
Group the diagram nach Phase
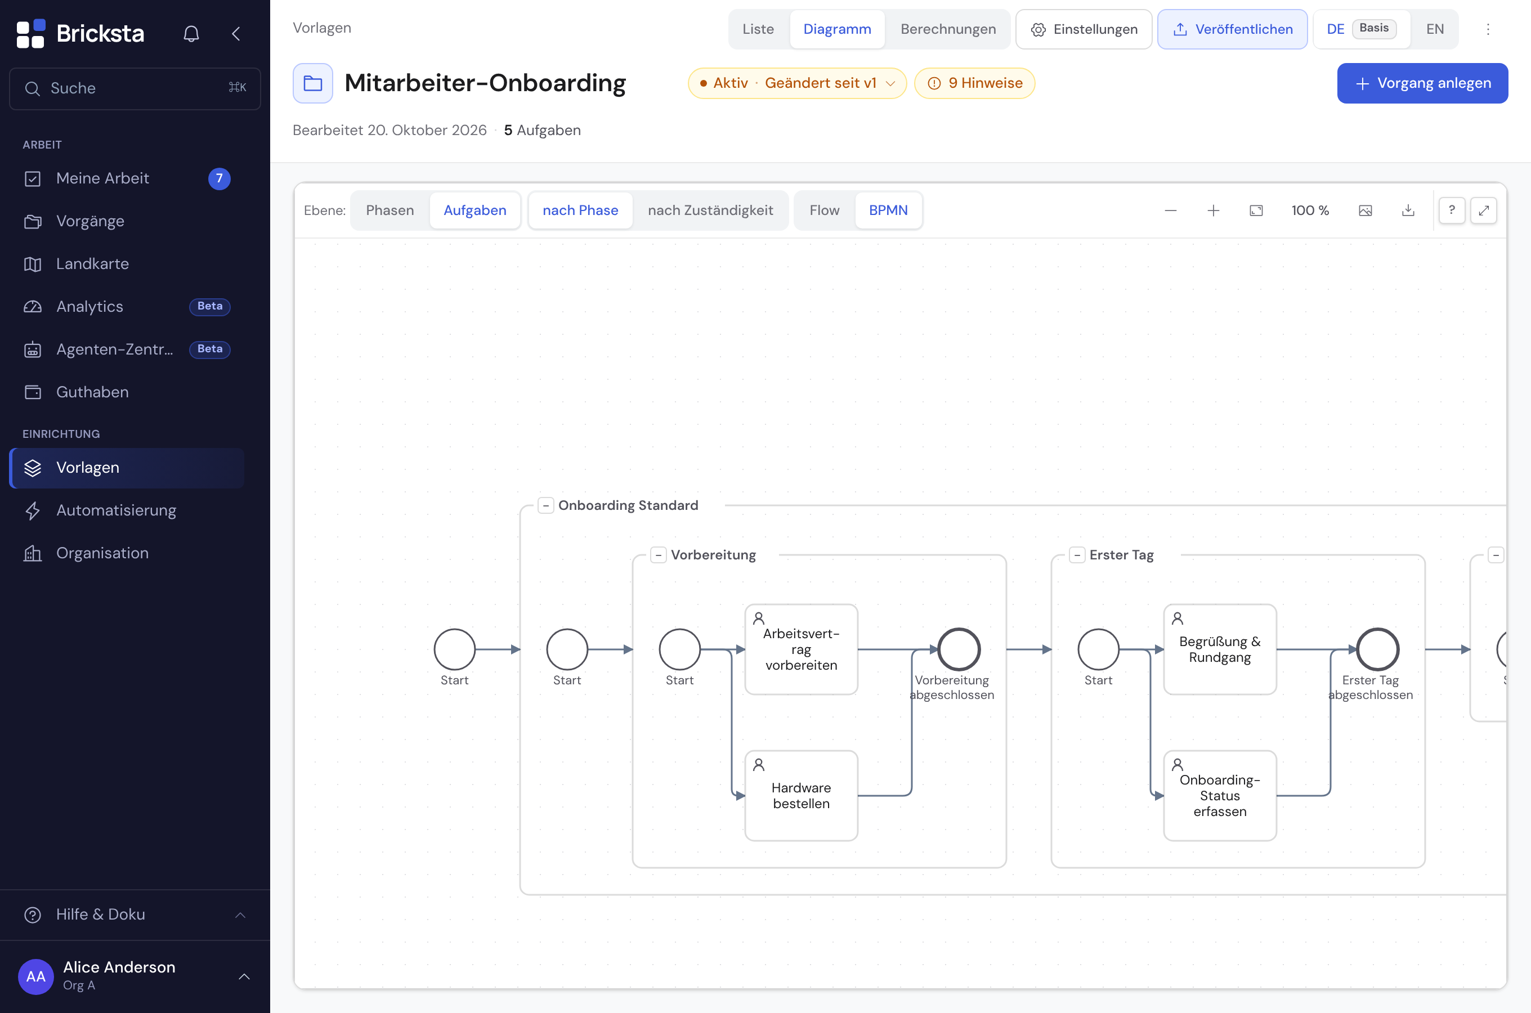pos(580,210)
